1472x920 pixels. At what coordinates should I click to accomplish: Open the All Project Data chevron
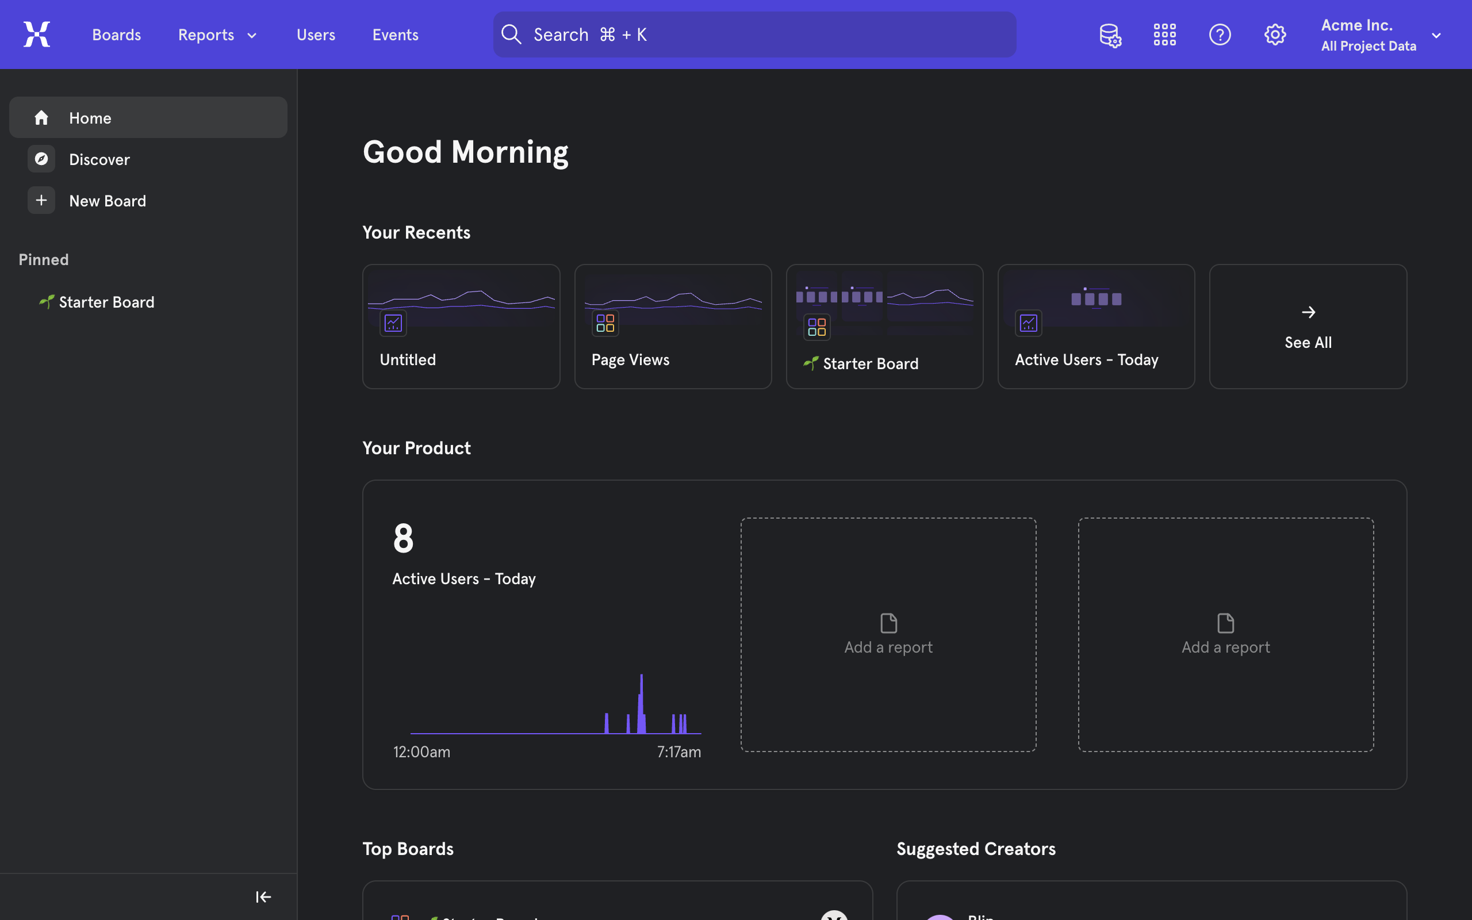pyautogui.click(x=1436, y=34)
